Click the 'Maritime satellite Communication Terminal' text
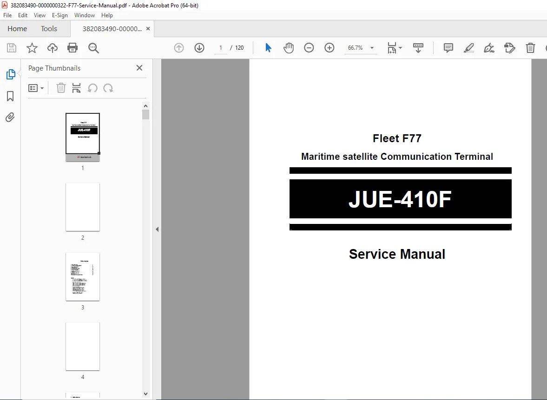Viewport: 547px width, 400px height. click(397, 156)
